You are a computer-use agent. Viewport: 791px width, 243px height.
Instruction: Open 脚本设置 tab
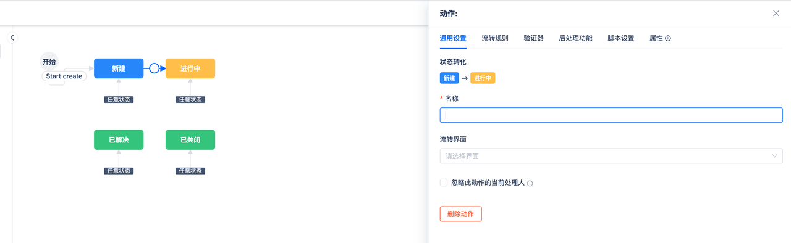(620, 38)
